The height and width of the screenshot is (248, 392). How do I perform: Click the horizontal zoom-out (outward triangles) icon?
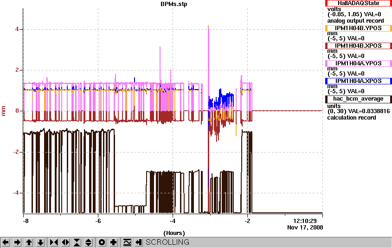tap(65, 242)
